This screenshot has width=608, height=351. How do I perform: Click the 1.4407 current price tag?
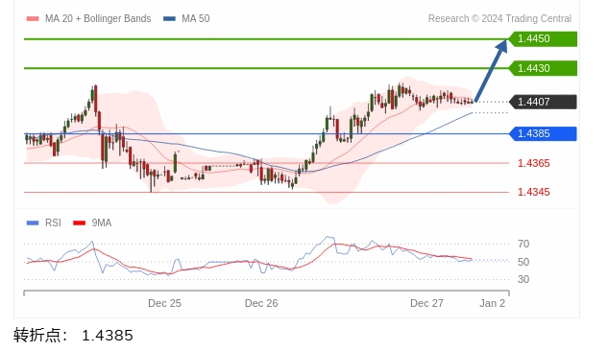pos(543,103)
